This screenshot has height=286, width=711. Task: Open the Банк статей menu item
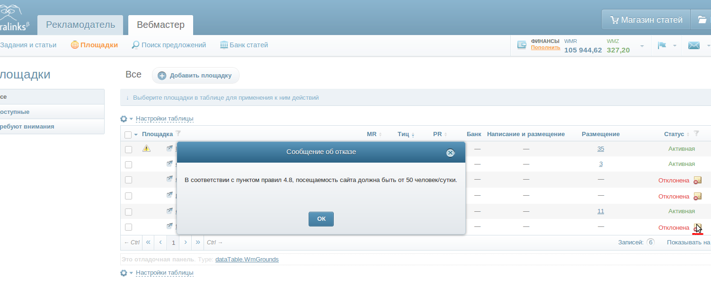(x=244, y=45)
